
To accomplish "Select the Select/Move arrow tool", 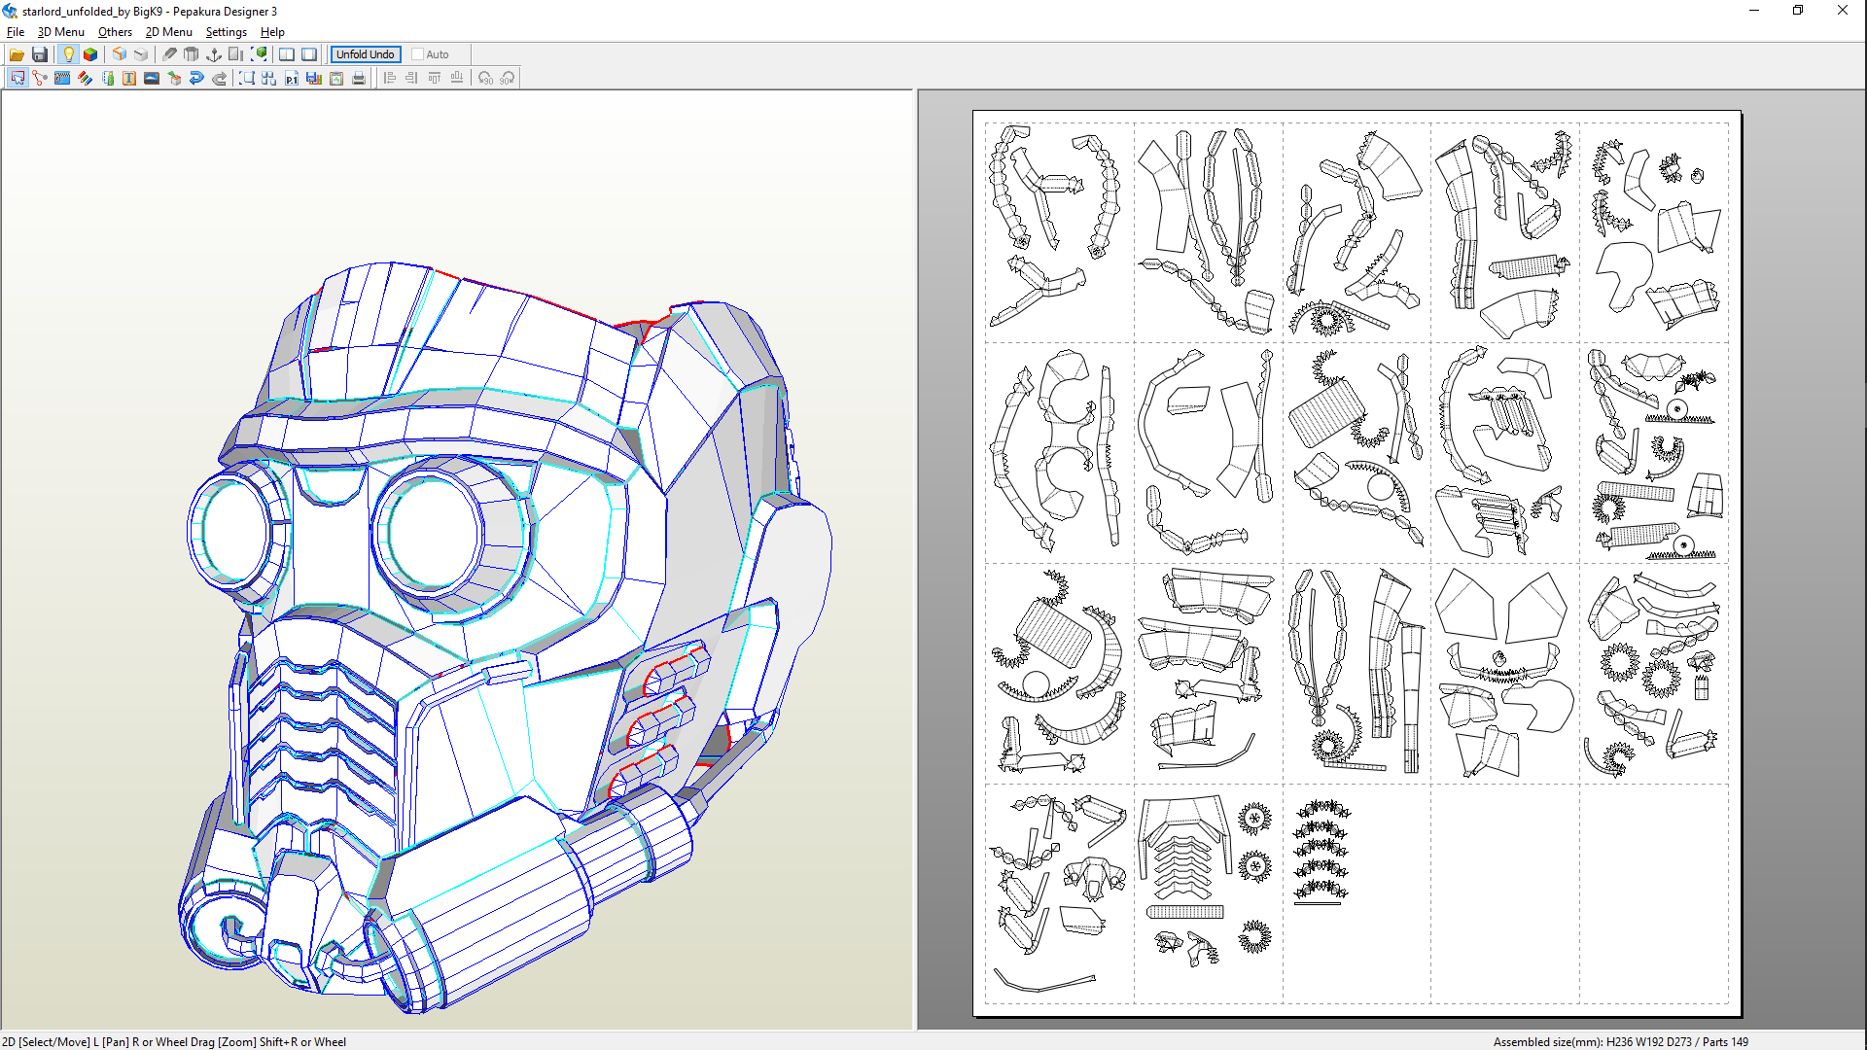I will pyautogui.click(x=18, y=78).
